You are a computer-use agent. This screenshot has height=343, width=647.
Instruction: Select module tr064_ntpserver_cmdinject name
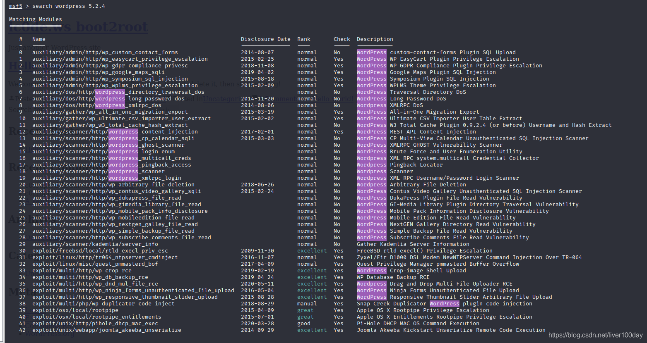(x=105, y=257)
